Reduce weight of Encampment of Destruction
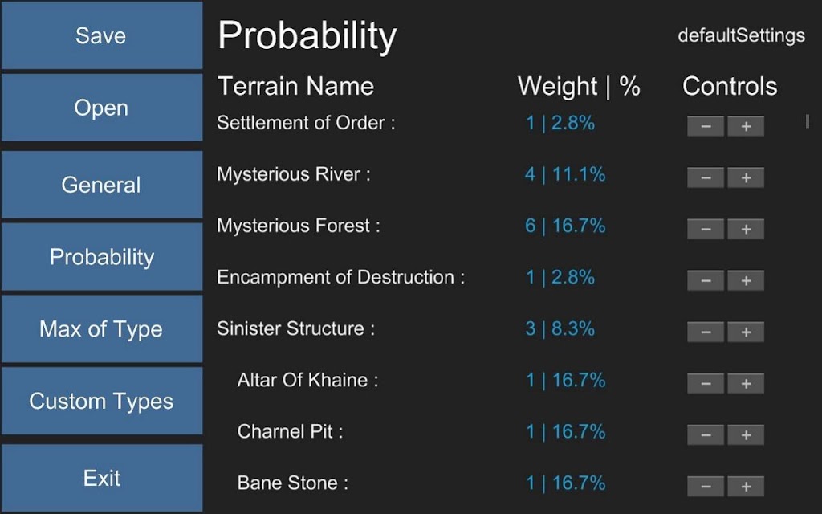 706,280
